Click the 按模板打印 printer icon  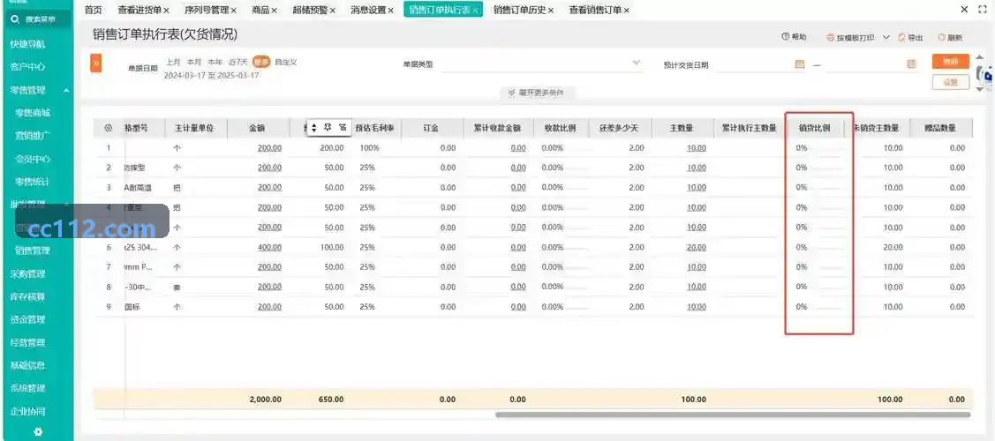[830, 38]
